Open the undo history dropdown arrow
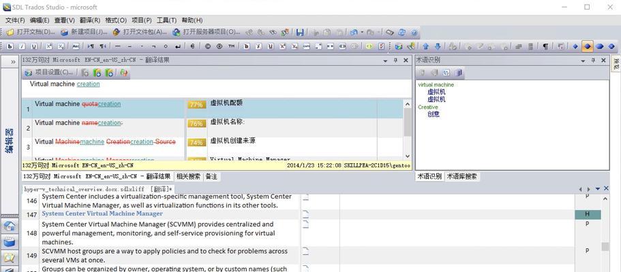The width and height of the screenshot is (621, 272). (361, 33)
